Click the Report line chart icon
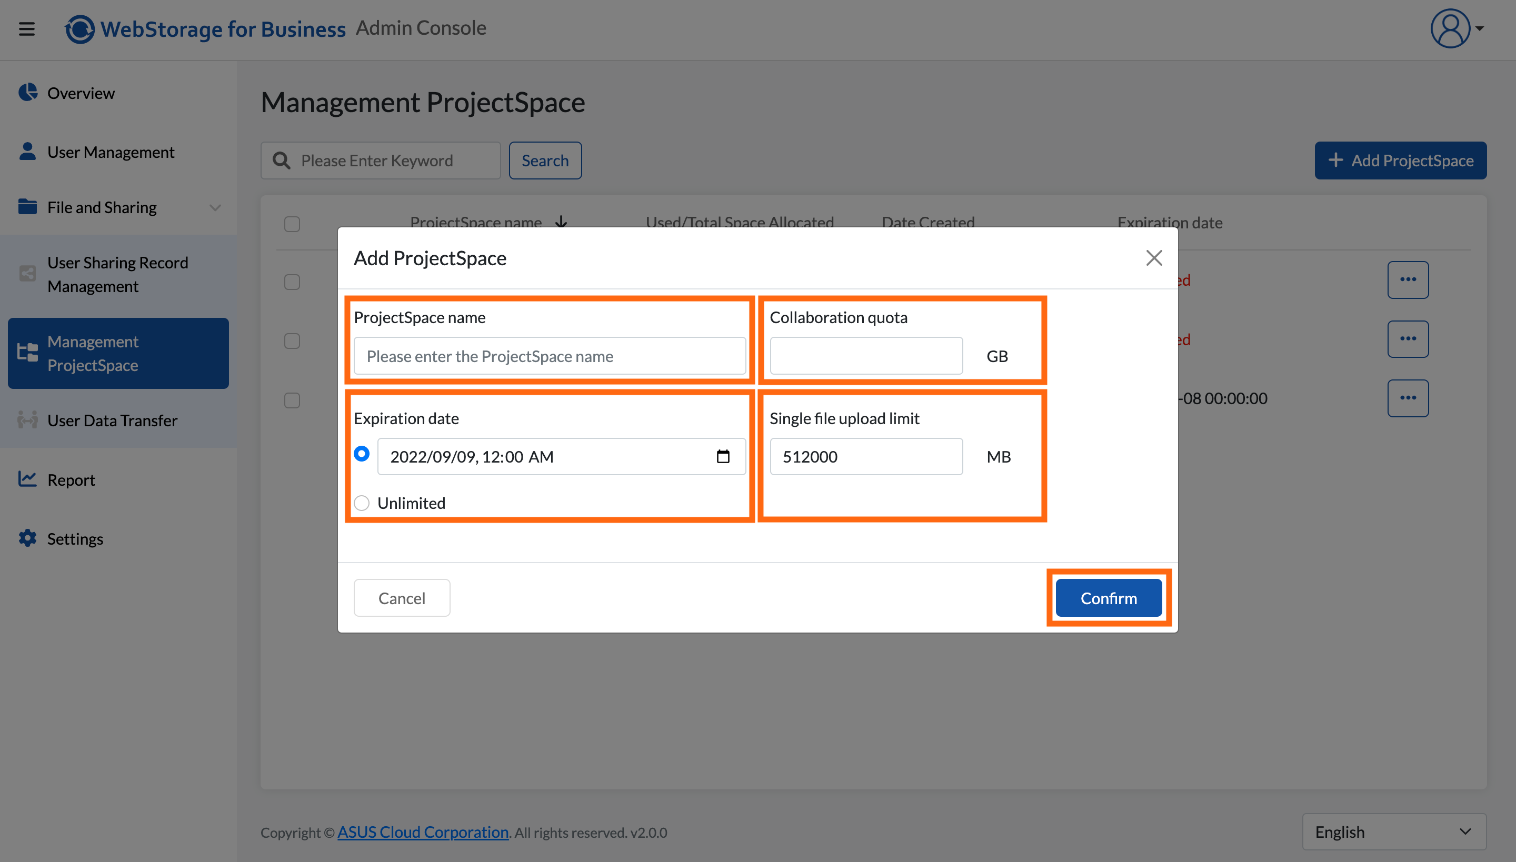Viewport: 1516px width, 862px height. point(27,479)
